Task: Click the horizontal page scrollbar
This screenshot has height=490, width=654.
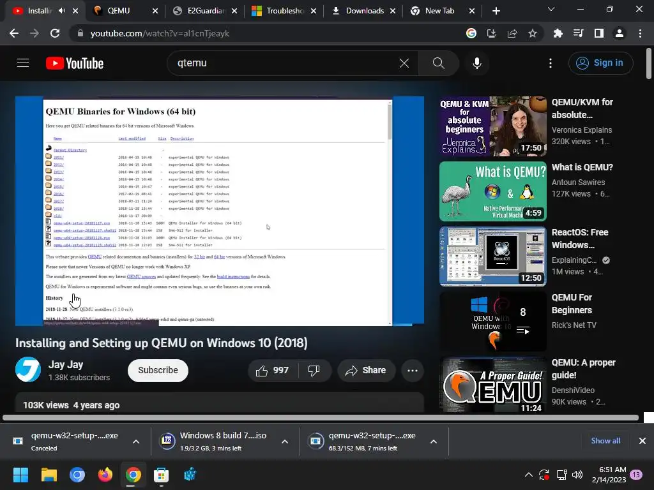Action: [321, 417]
